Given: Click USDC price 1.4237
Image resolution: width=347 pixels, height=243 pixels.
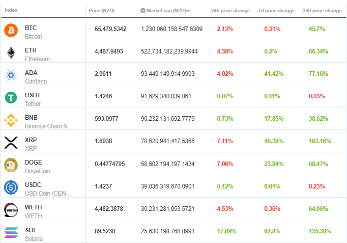Looking at the screenshot, I should pos(103,186).
